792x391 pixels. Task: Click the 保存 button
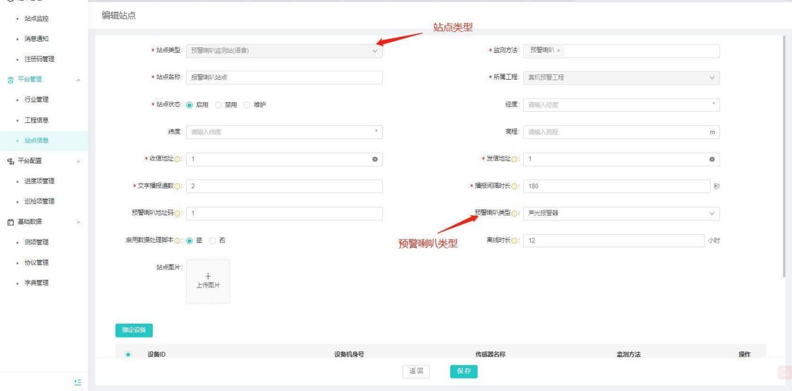[463, 371]
